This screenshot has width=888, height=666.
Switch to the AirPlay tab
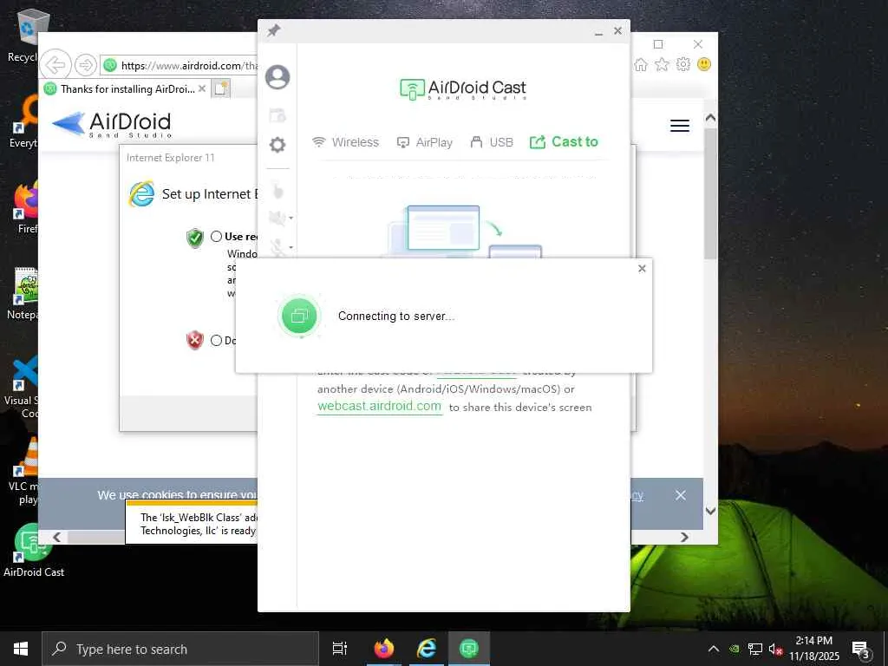pos(425,142)
